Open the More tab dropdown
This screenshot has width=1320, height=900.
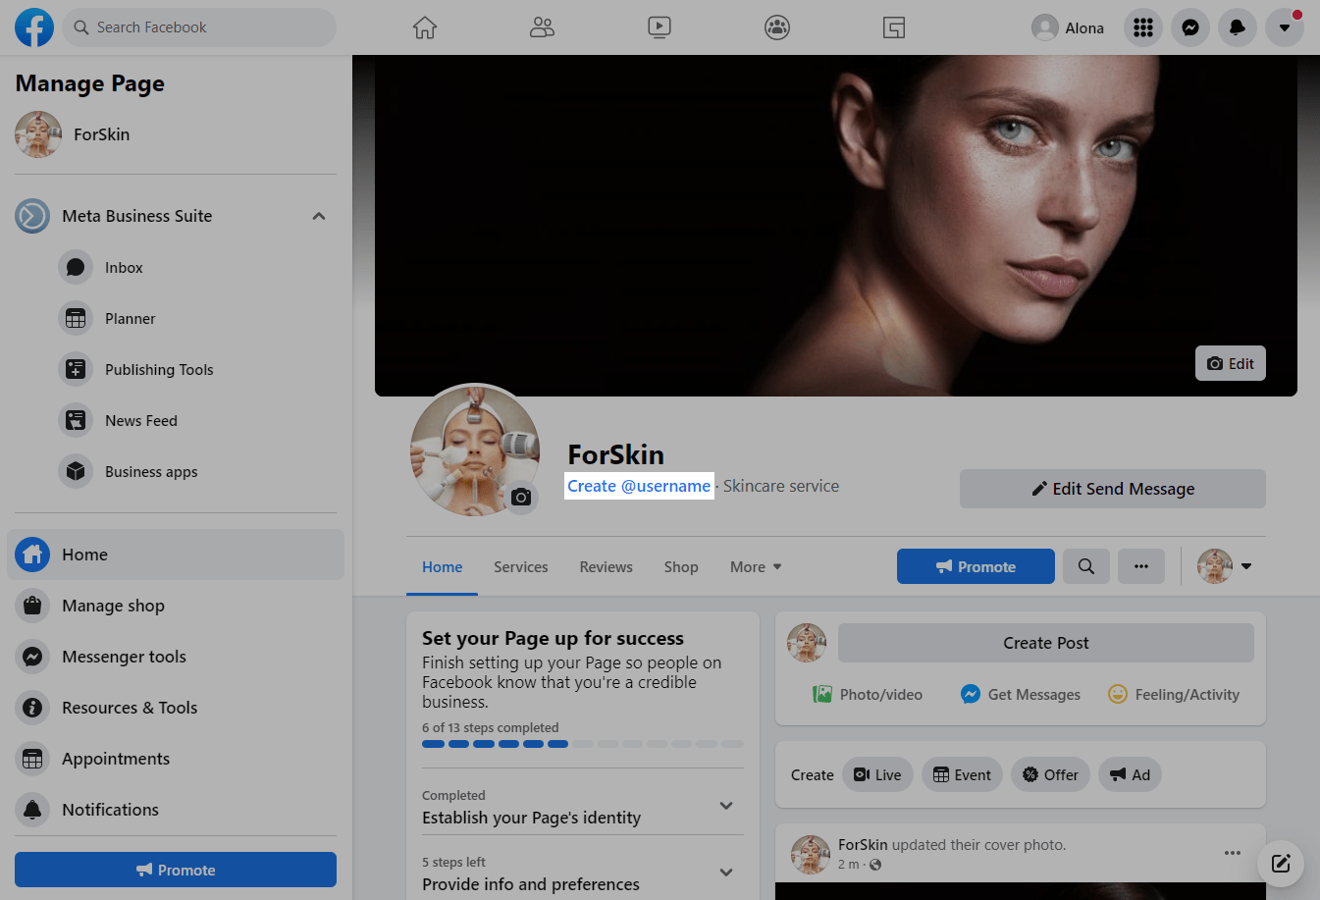[756, 567]
